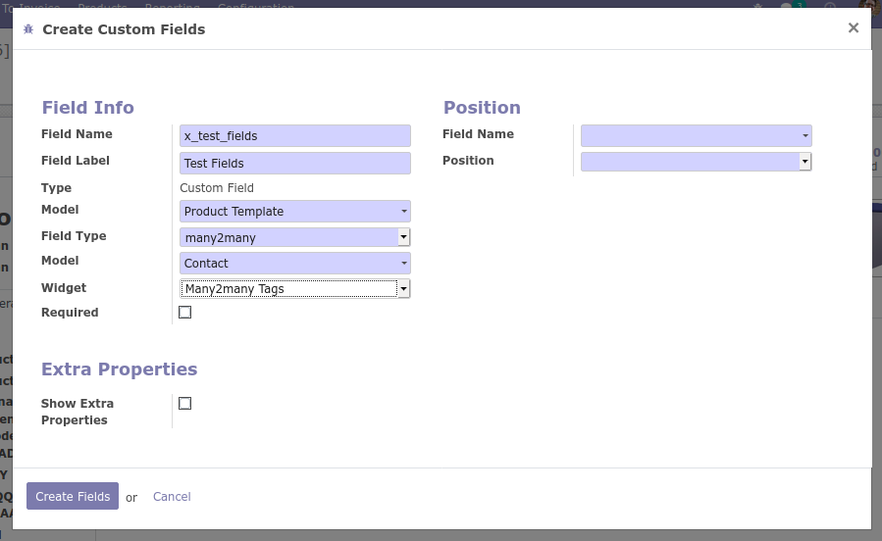Expand the Widget Many2many Tags dropdown

click(294, 289)
